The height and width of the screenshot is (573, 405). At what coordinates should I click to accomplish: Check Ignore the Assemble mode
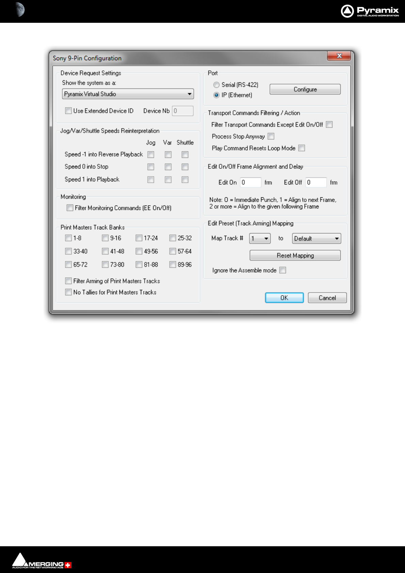(282, 270)
